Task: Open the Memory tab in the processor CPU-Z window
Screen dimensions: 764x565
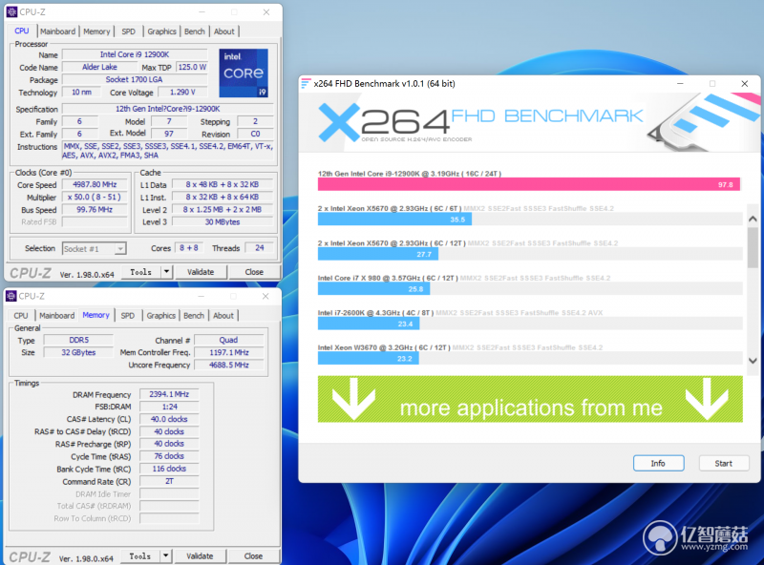Action: click(96, 31)
